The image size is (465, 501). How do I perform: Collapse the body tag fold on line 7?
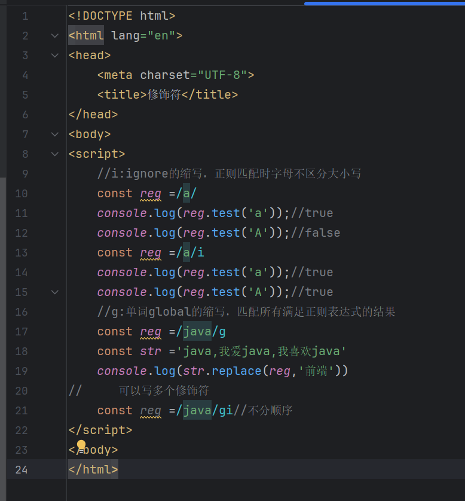click(x=55, y=135)
